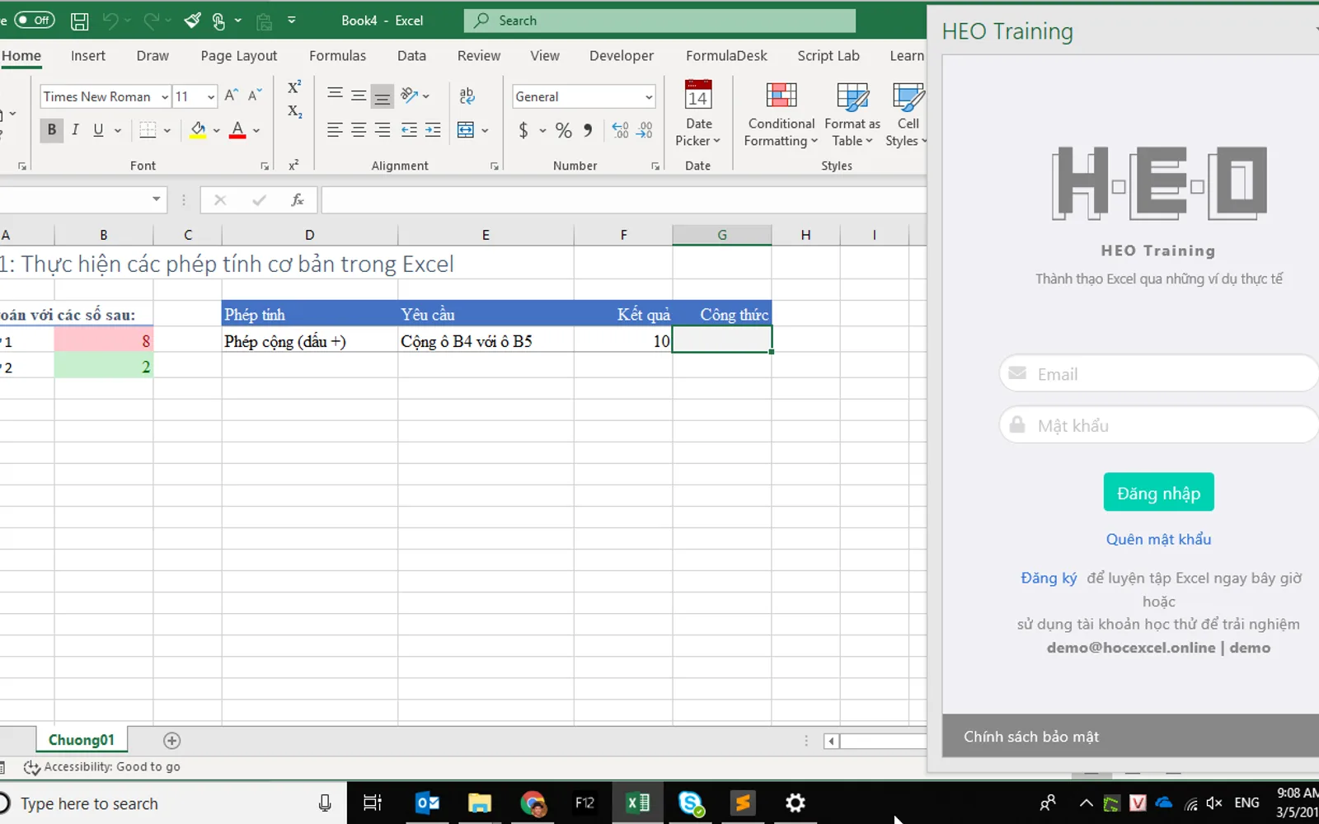Open the Formulas ribbon tab
The height and width of the screenshot is (824, 1319).
337,55
